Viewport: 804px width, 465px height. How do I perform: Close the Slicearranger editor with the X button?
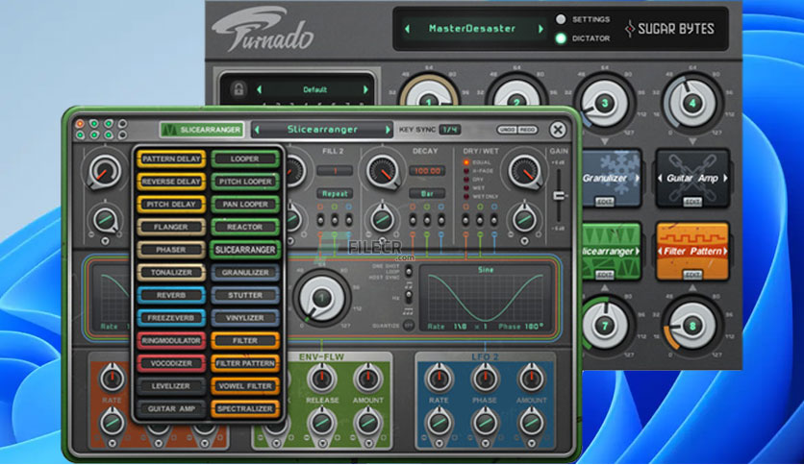[558, 130]
